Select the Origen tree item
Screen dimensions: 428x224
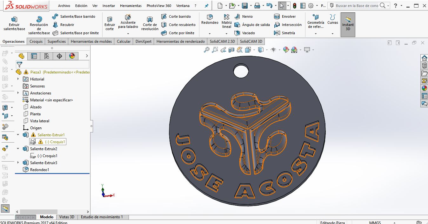[x=32, y=128]
